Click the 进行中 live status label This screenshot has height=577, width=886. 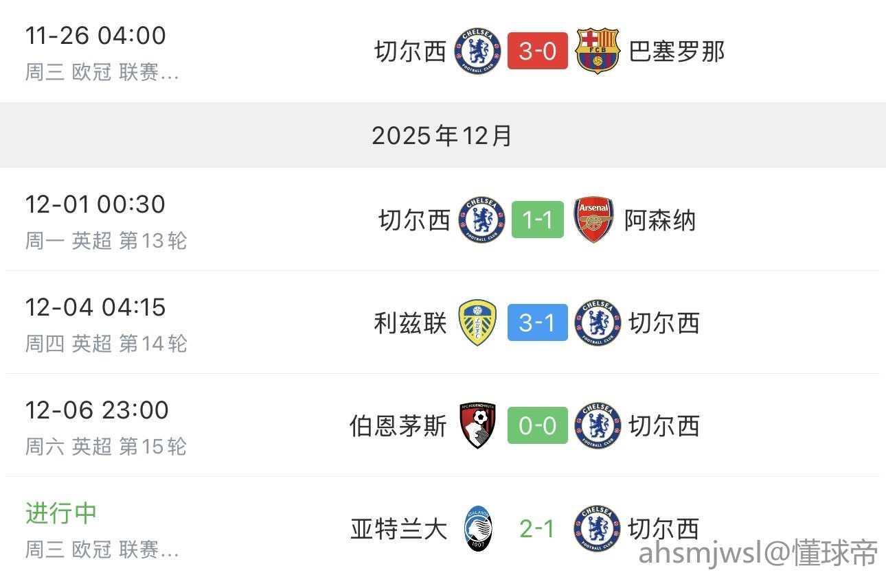click(61, 513)
